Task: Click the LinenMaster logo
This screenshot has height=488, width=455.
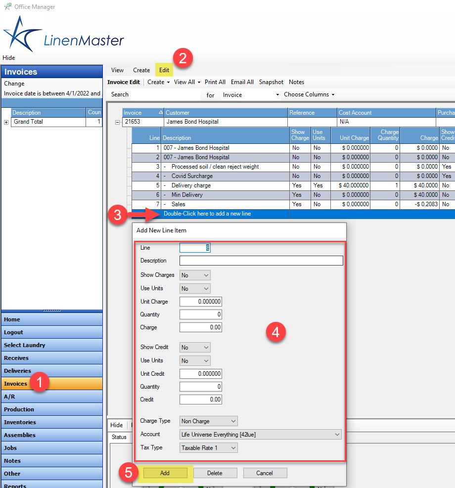Action: [63, 34]
